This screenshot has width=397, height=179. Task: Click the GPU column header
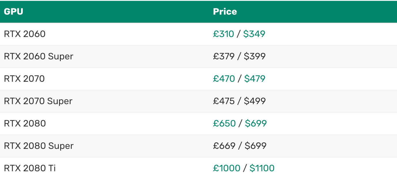(14, 12)
